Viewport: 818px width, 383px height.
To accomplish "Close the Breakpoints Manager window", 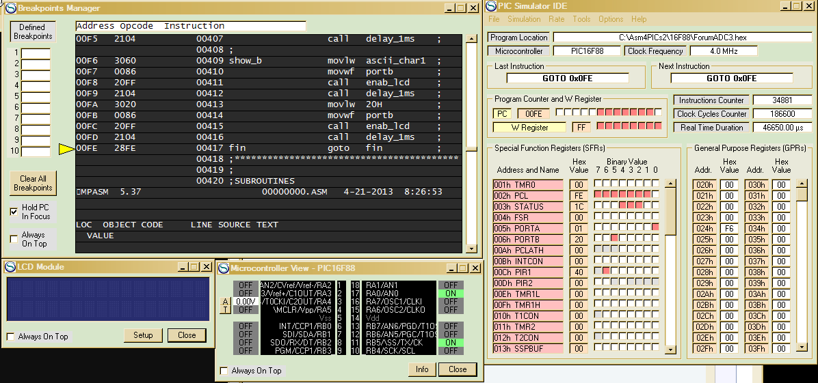I will [x=473, y=8].
